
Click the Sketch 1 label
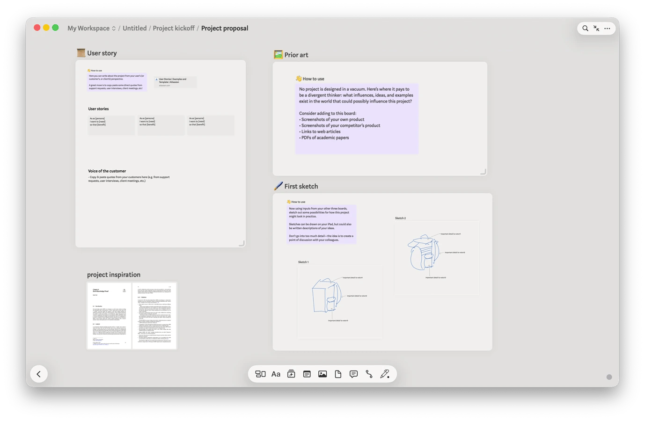(x=303, y=262)
